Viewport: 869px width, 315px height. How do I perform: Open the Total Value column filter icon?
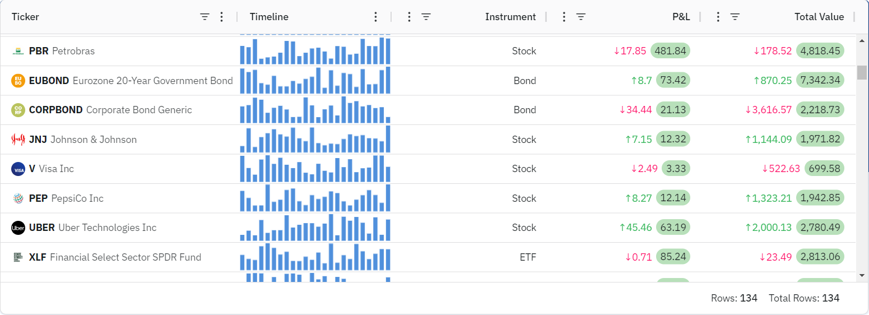(735, 17)
